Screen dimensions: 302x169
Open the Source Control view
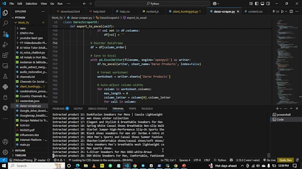point(5,34)
